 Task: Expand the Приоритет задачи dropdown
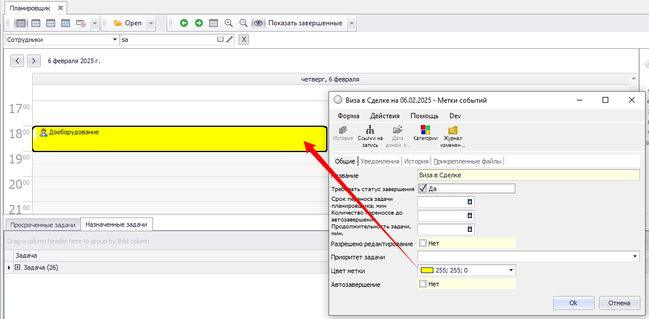point(635,256)
